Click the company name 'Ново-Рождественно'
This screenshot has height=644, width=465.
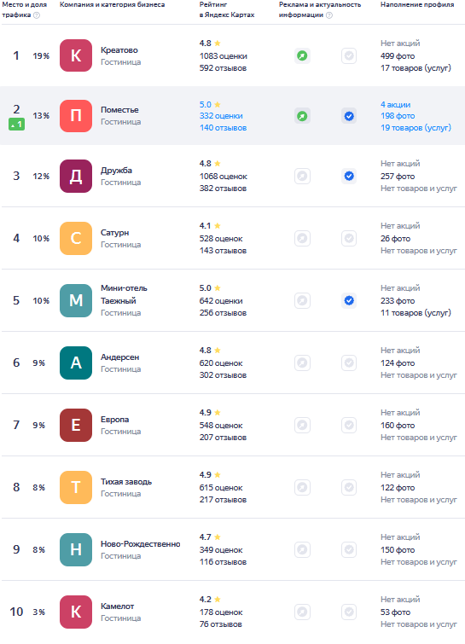141,544
